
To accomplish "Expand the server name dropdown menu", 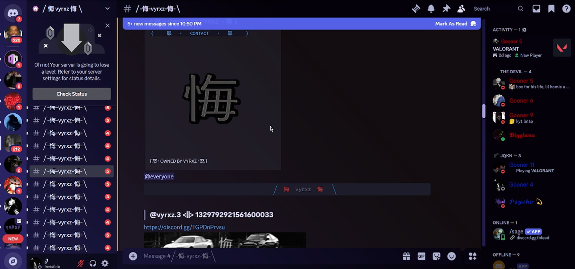I will pos(107,9).
